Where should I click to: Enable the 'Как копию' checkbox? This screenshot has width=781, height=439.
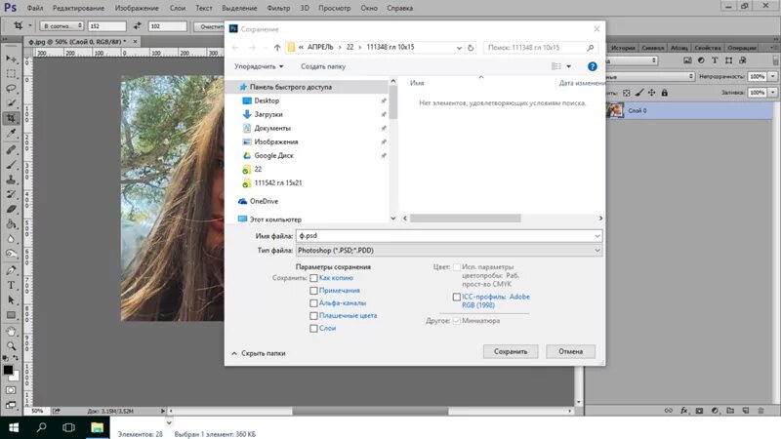(313, 278)
